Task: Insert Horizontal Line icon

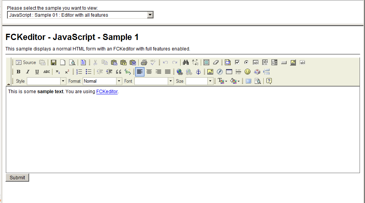Action: point(238,72)
